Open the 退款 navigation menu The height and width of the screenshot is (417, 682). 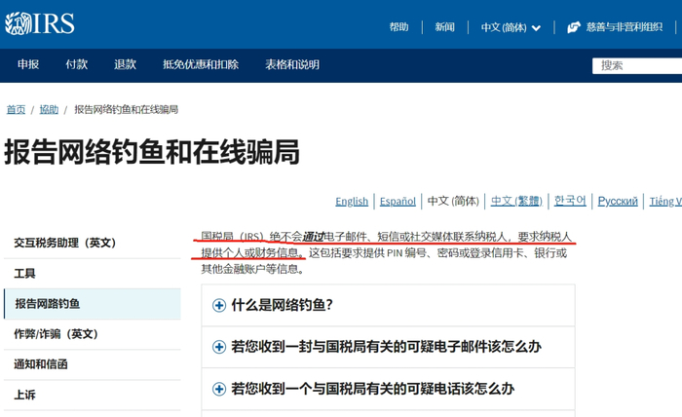(x=126, y=64)
